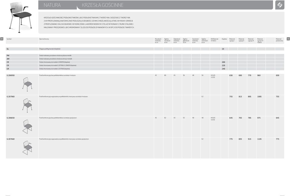Viewport: 290px width, 196px height.
Task: Click the CR surcharge value 220
Action: 224,66
